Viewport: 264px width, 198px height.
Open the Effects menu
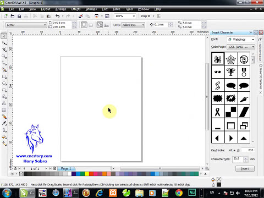click(x=76, y=9)
